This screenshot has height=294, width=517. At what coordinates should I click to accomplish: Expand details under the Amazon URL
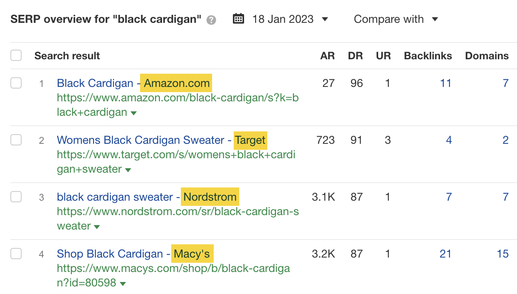pyautogui.click(x=133, y=113)
